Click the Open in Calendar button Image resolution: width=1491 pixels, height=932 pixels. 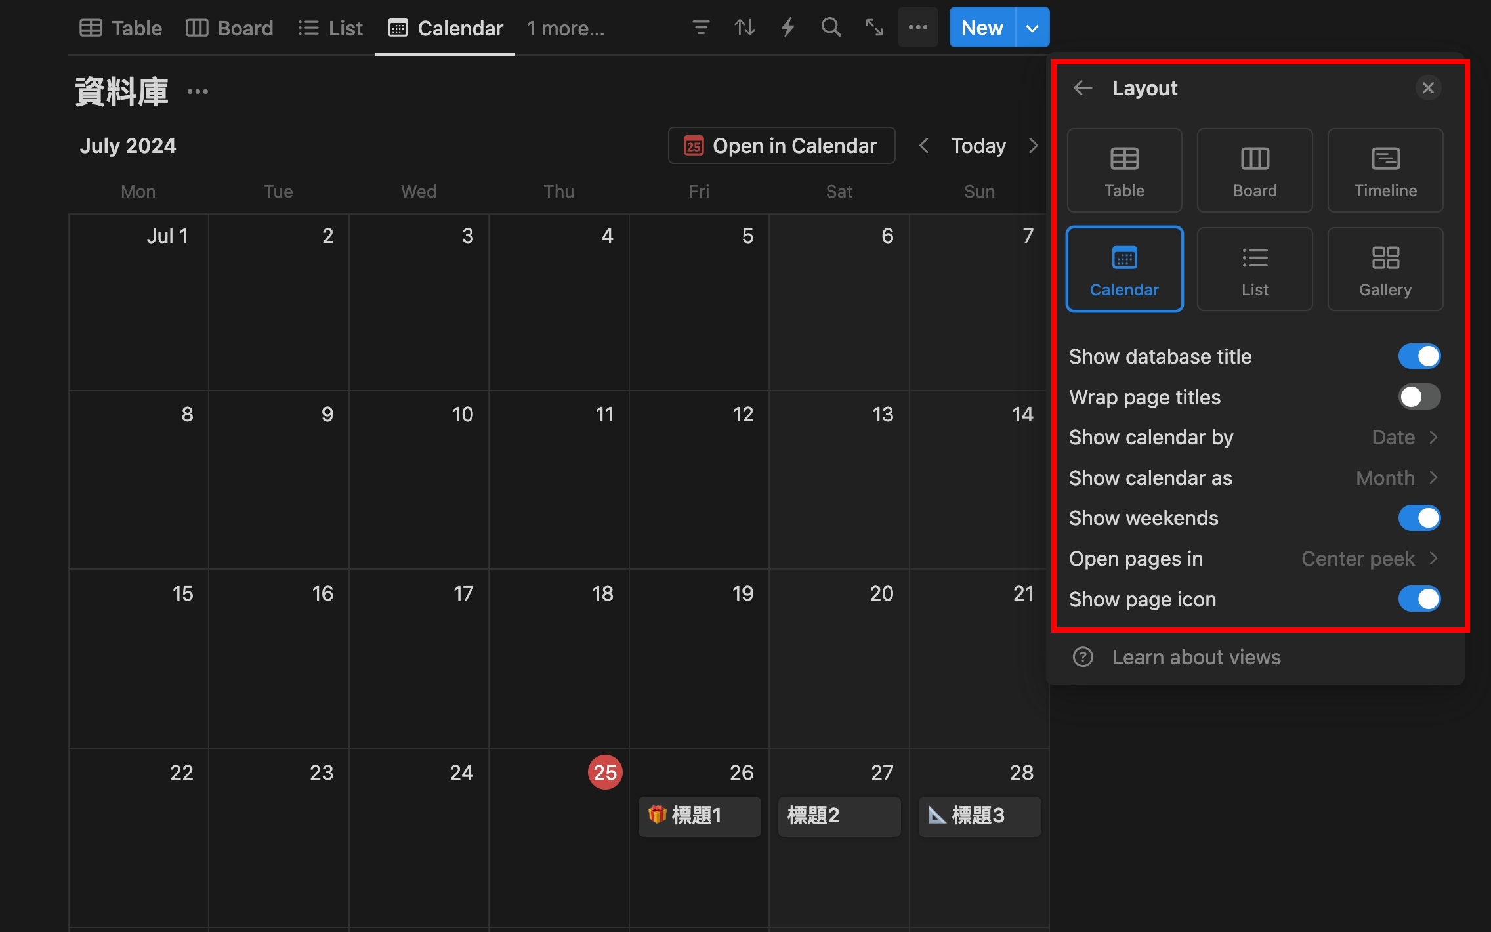pos(781,146)
